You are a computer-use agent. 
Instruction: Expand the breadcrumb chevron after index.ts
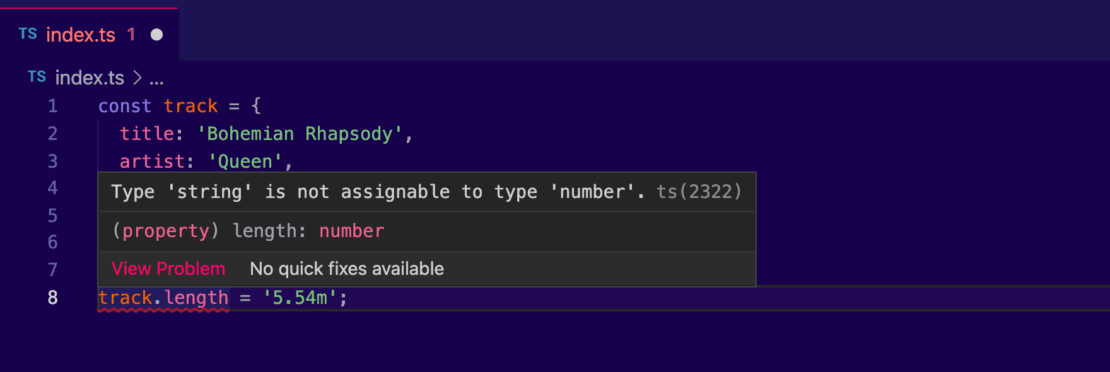point(137,78)
